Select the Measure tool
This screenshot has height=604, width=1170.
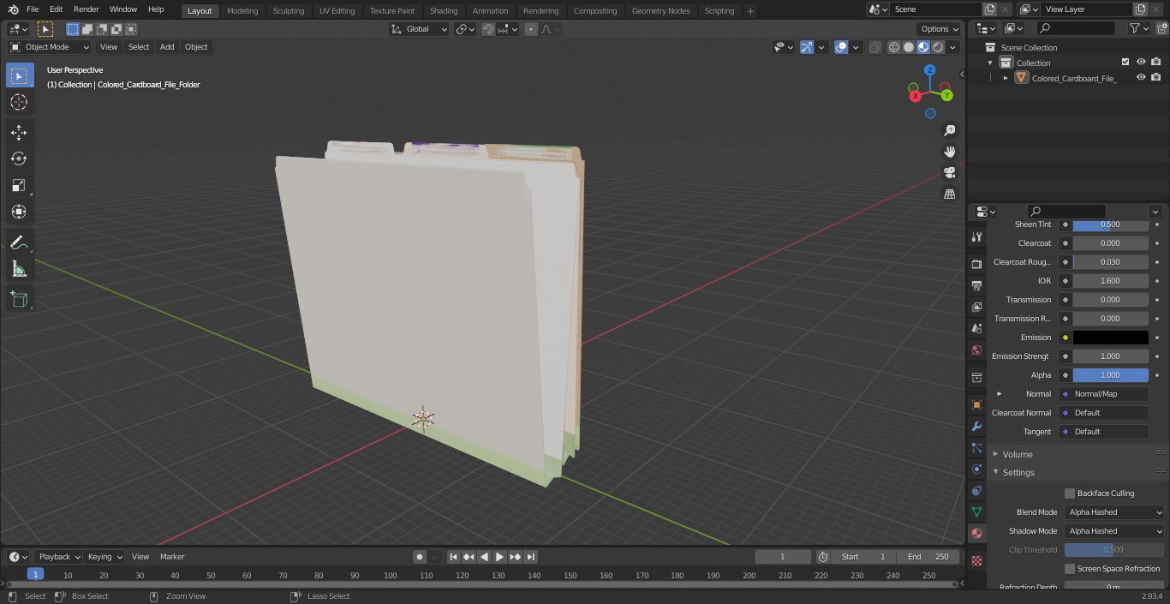(x=19, y=270)
